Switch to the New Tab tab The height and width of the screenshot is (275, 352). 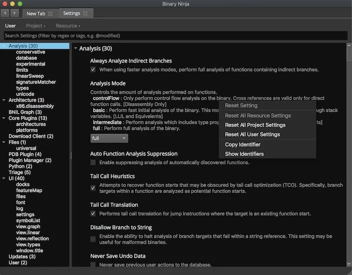(36, 14)
